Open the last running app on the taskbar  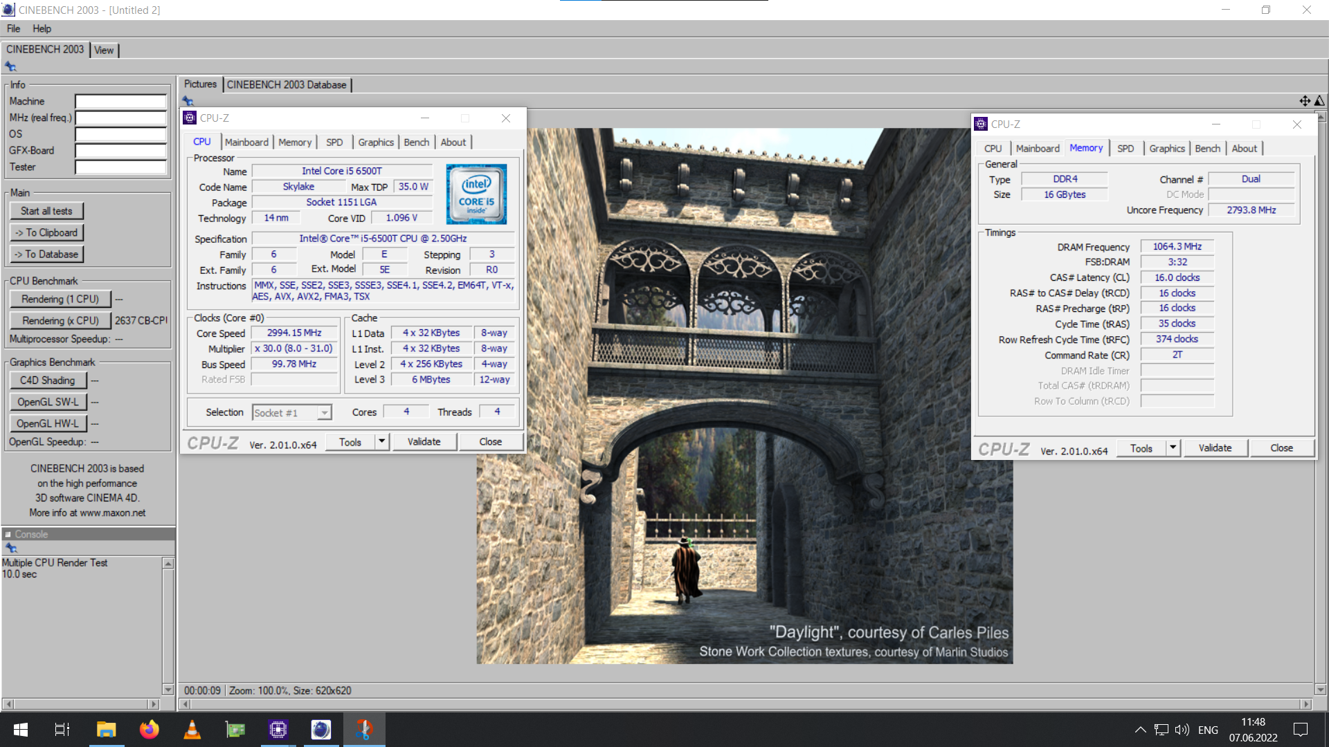364,730
